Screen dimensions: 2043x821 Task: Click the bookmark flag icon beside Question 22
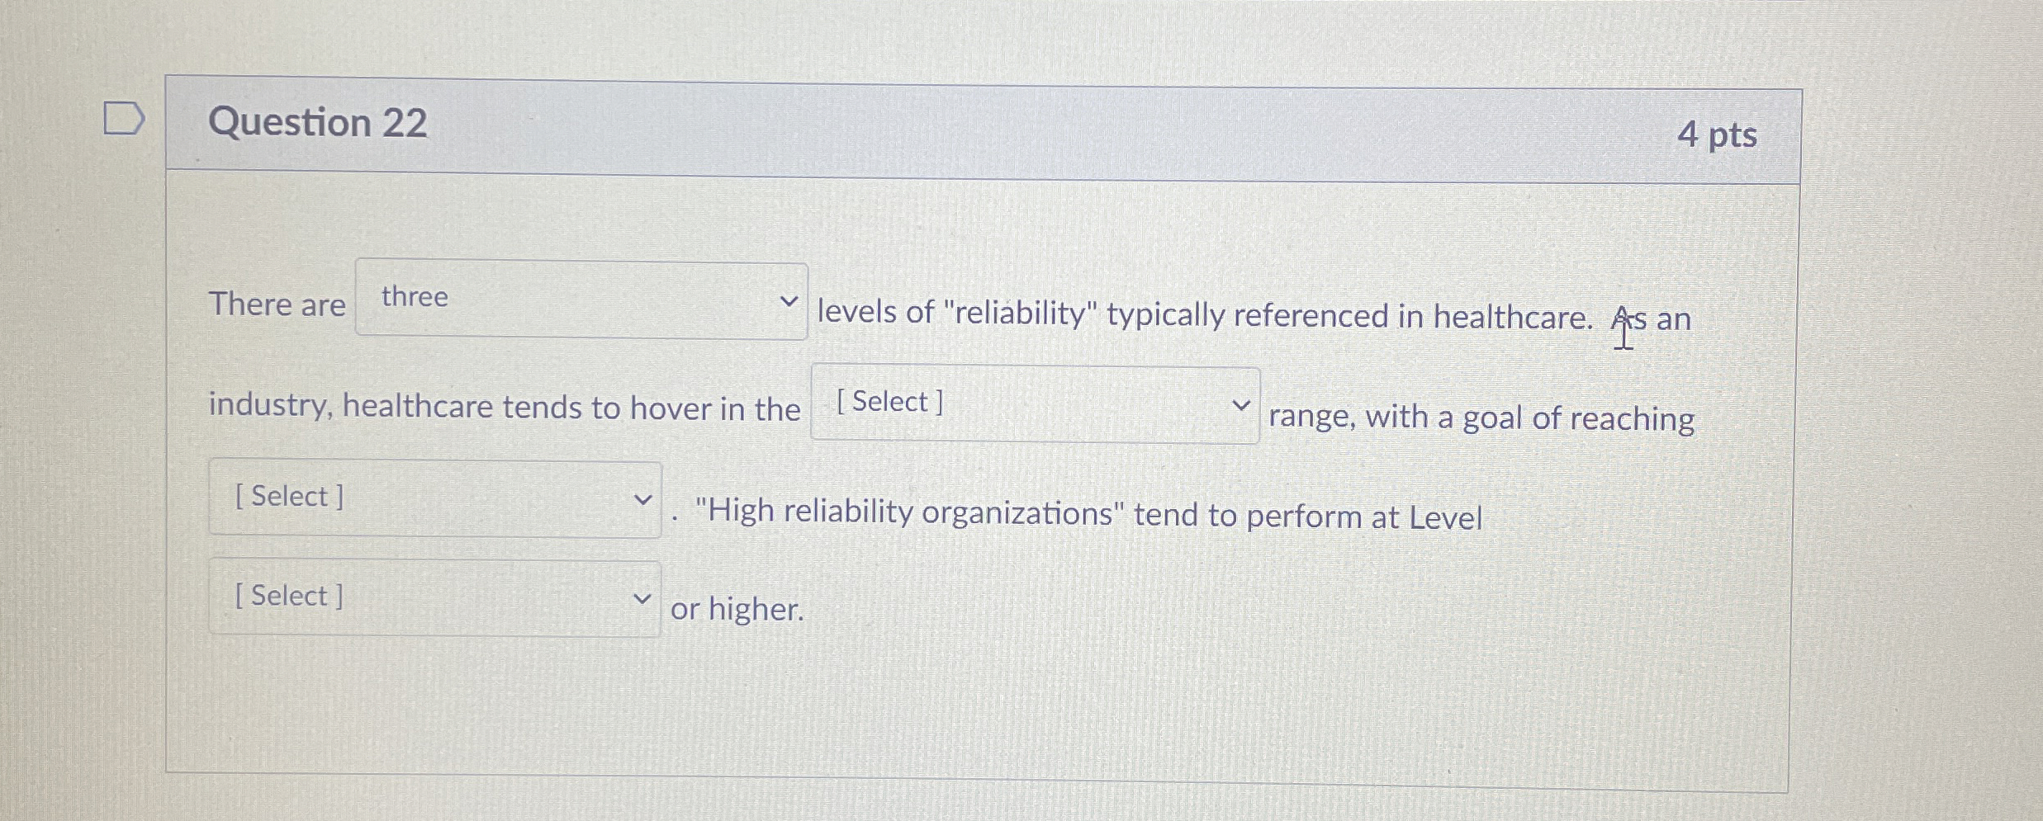coord(128,118)
